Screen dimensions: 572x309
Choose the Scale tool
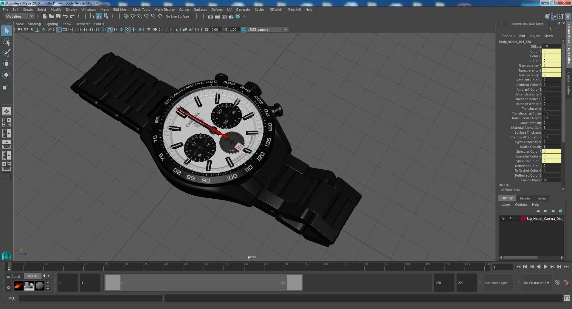point(7,86)
